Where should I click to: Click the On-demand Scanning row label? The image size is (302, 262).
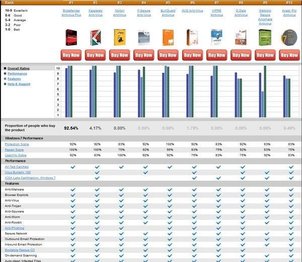tap(21, 255)
